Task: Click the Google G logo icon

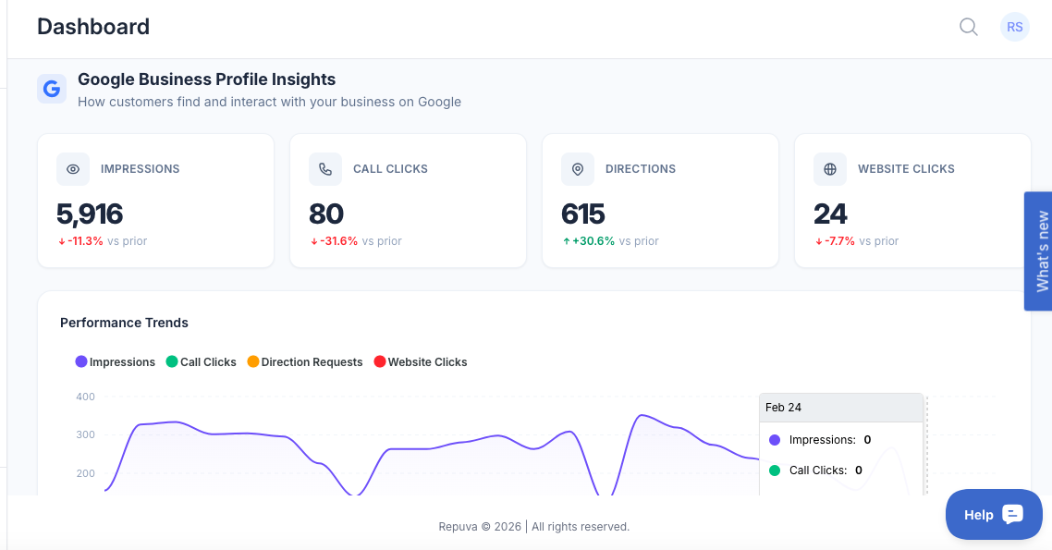Action: (52, 89)
